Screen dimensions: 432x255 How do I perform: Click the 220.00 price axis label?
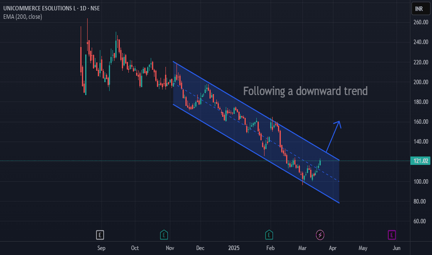421,62
